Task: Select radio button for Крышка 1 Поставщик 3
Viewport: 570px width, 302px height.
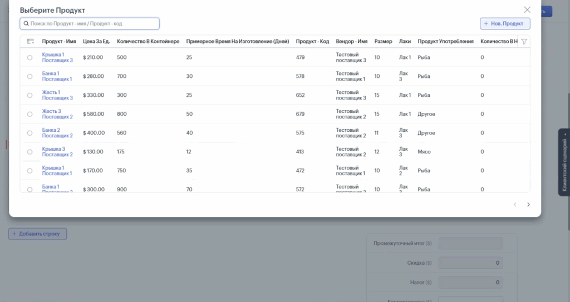Action: point(30,57)
